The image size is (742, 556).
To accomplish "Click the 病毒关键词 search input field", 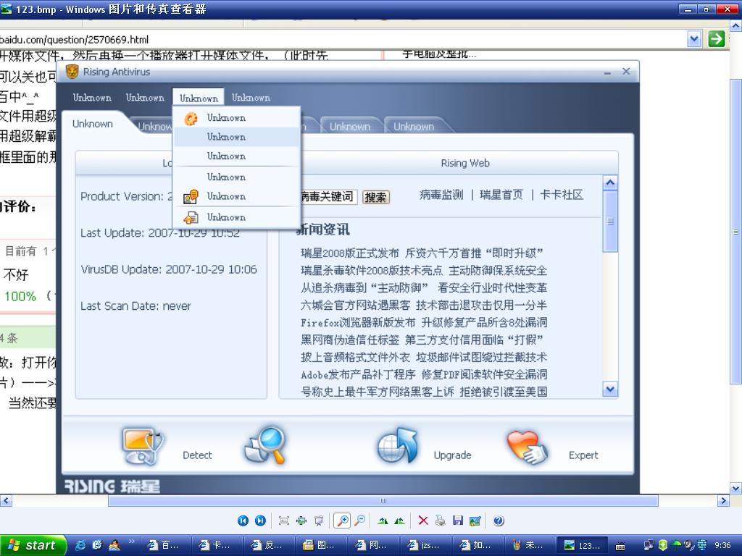I will [330, 197].
